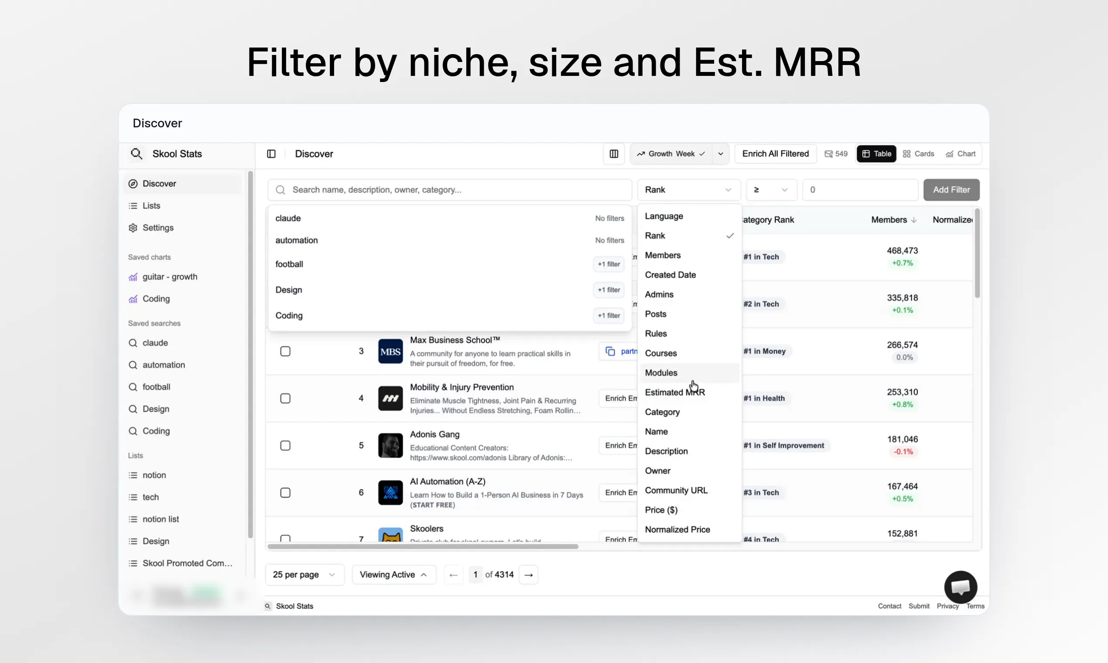Open the Max Business School MBS logo

pyautogui.click(x=390, y=351)
